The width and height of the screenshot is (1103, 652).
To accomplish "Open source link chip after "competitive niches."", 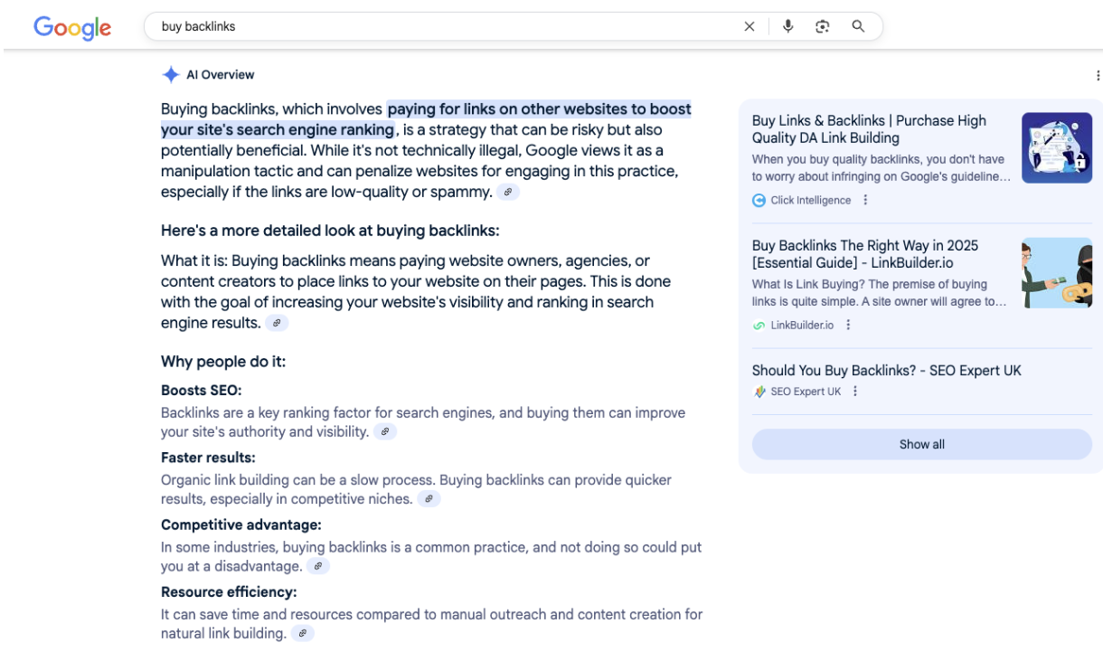I will (x=429, y=499).
